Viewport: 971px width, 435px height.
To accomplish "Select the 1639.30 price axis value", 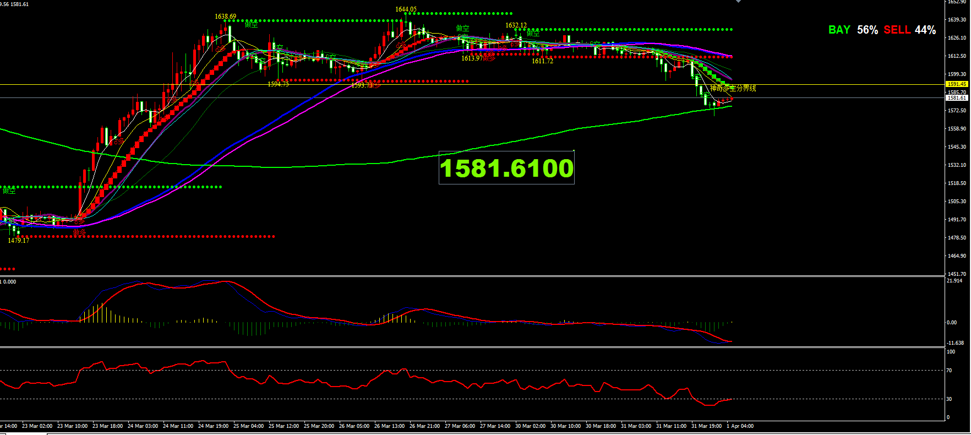I will tap(957, 20).
